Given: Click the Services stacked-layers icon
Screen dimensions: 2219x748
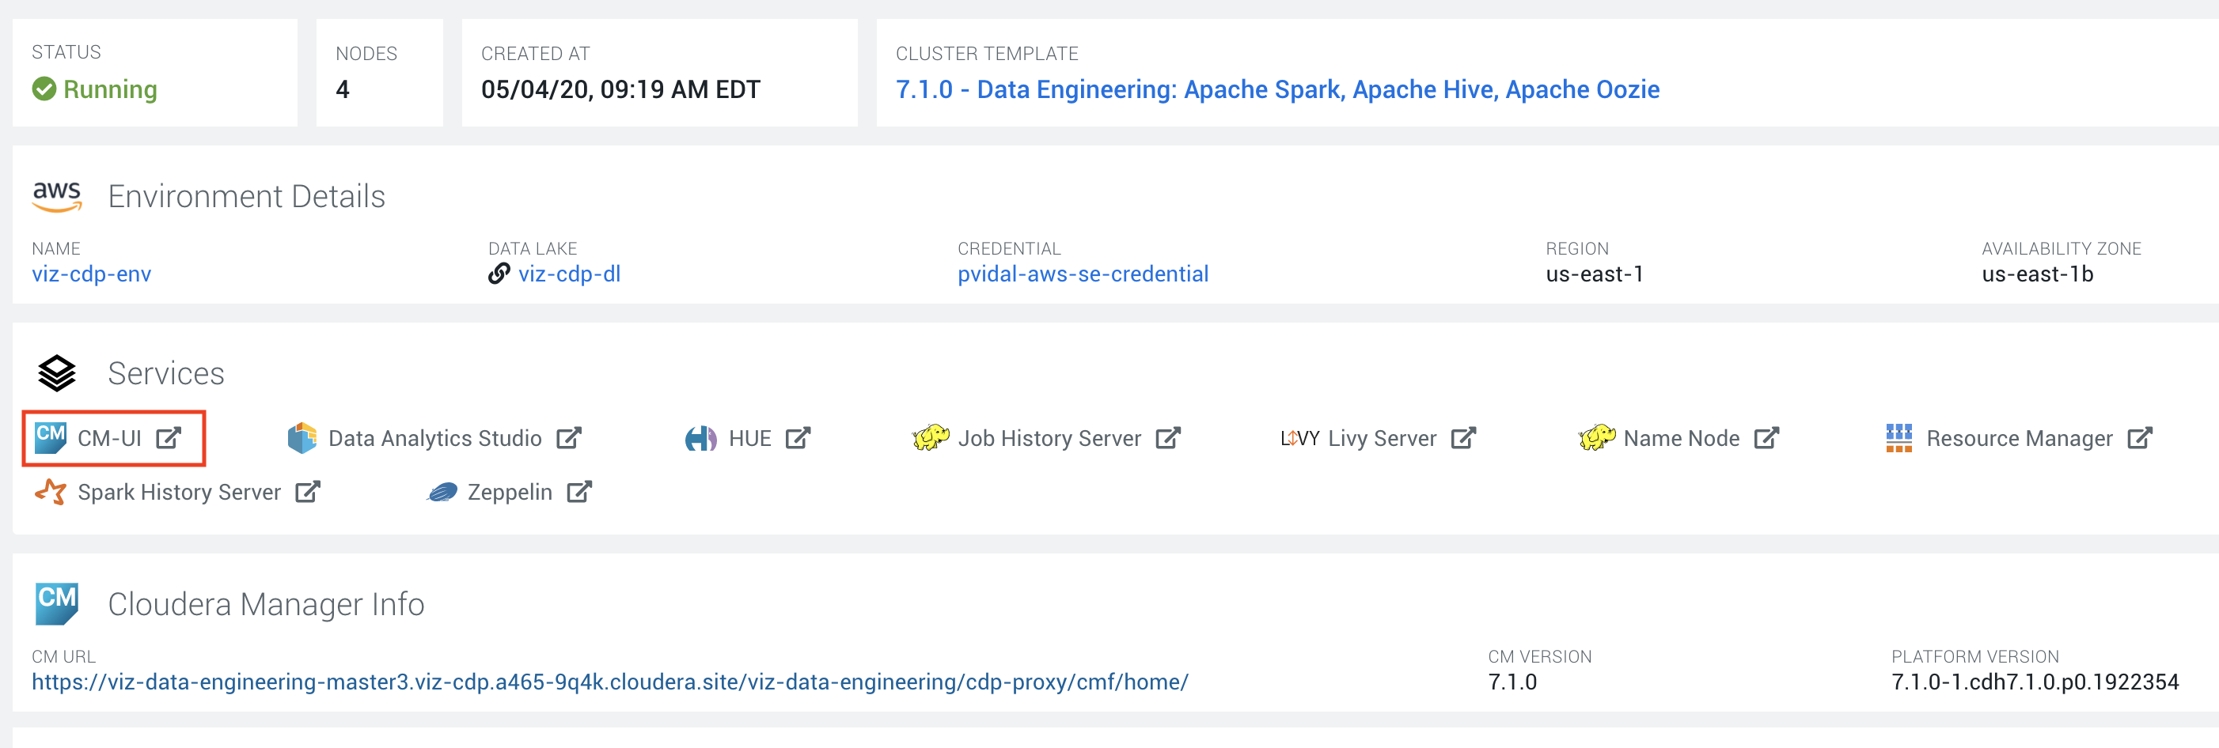Looking at the screenshot, I should click(x=57, y=372).
